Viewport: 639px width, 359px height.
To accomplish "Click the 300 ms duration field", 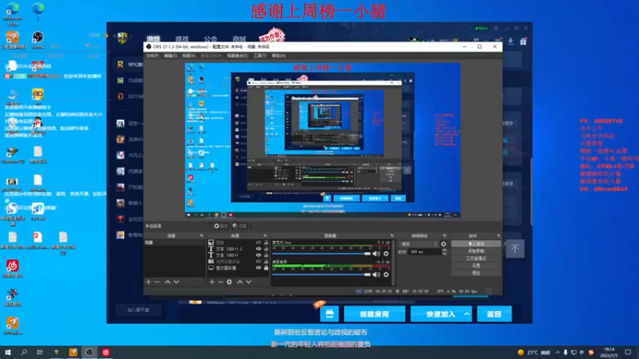I will (424, 252).
